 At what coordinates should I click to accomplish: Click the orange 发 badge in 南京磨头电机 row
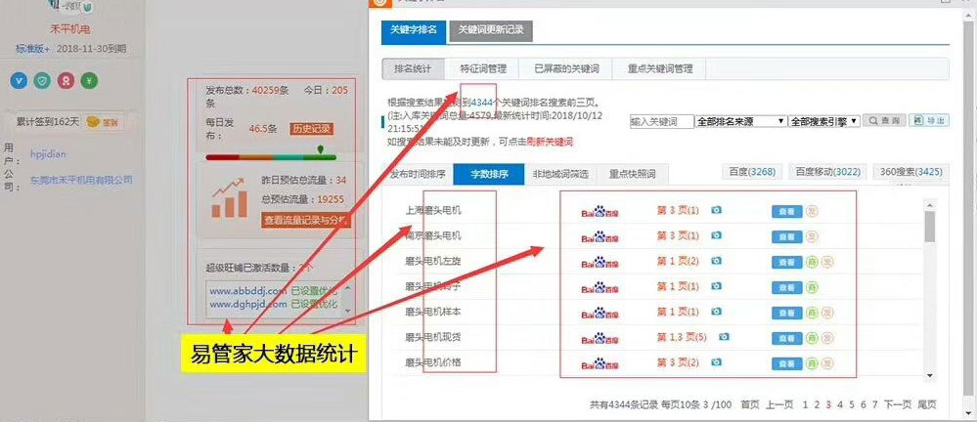812,236
